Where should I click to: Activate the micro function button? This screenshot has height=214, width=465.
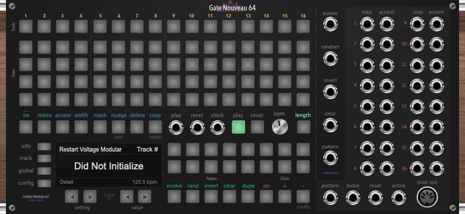click(x=44, y=127)
